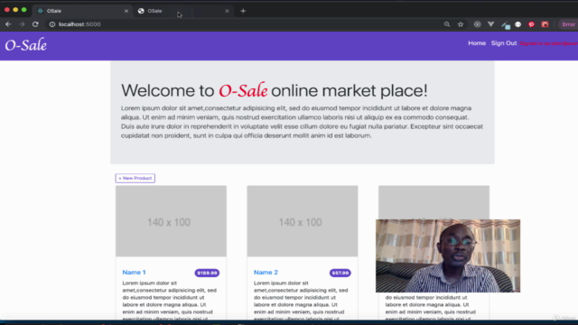Viewport: 578px width, 325px height.
Task: Click the webcam video overlay of presenter
Action: (448, 255)
